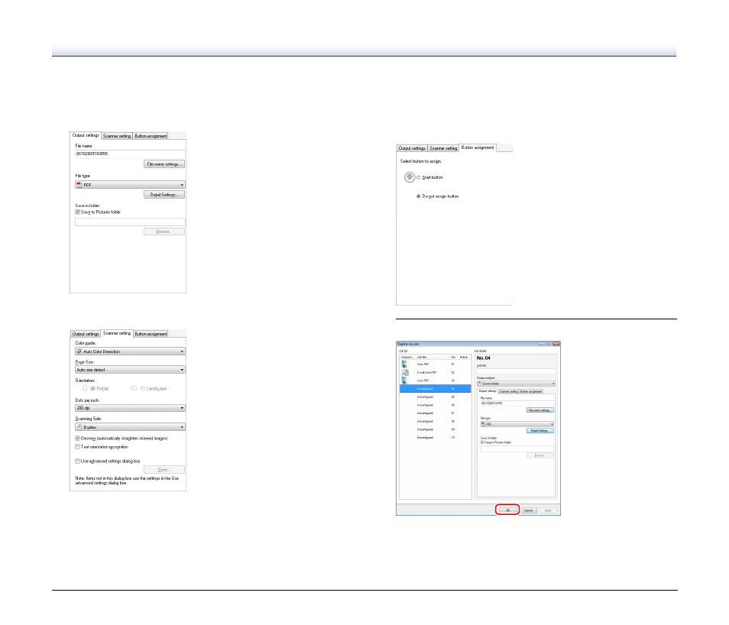Viewport: 729px width, 625px height.
Task: Click the Landscape page orientation icon
Action: coord(134,388)
